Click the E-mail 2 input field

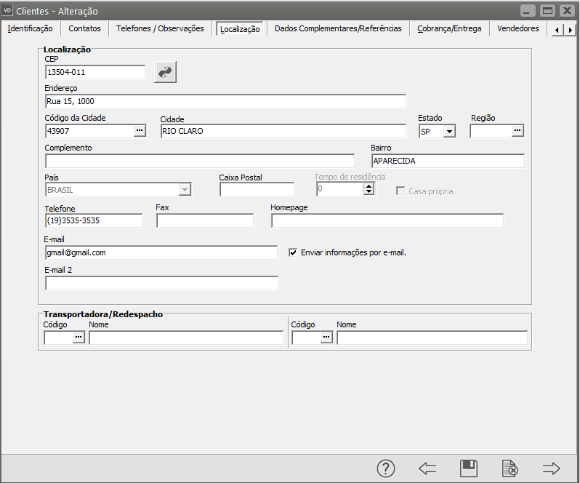coord(161,283)
